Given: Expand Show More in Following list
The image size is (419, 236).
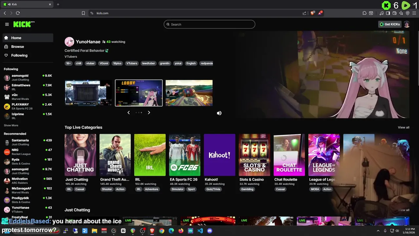Looking at the screenshot, I should [11, 126].
